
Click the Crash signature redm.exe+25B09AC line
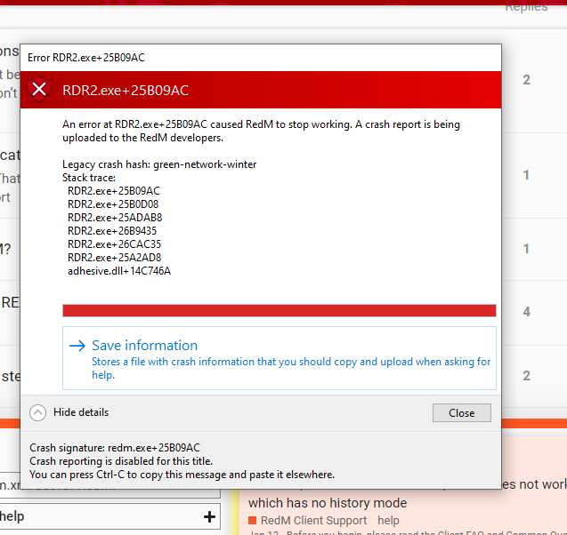click(x=115, y=448)
